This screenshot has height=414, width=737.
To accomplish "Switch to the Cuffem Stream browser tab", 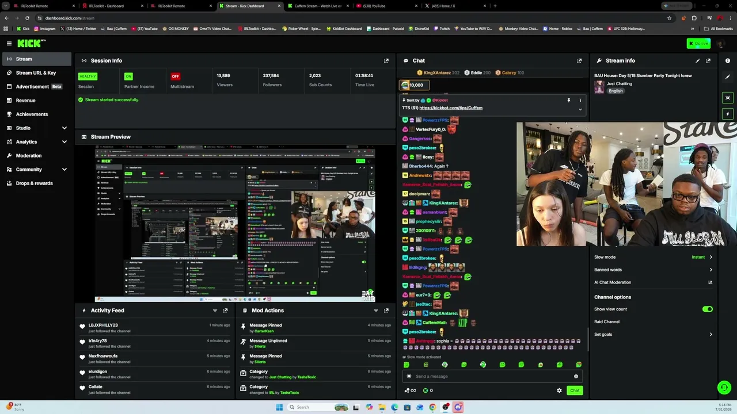I will 317,6.
